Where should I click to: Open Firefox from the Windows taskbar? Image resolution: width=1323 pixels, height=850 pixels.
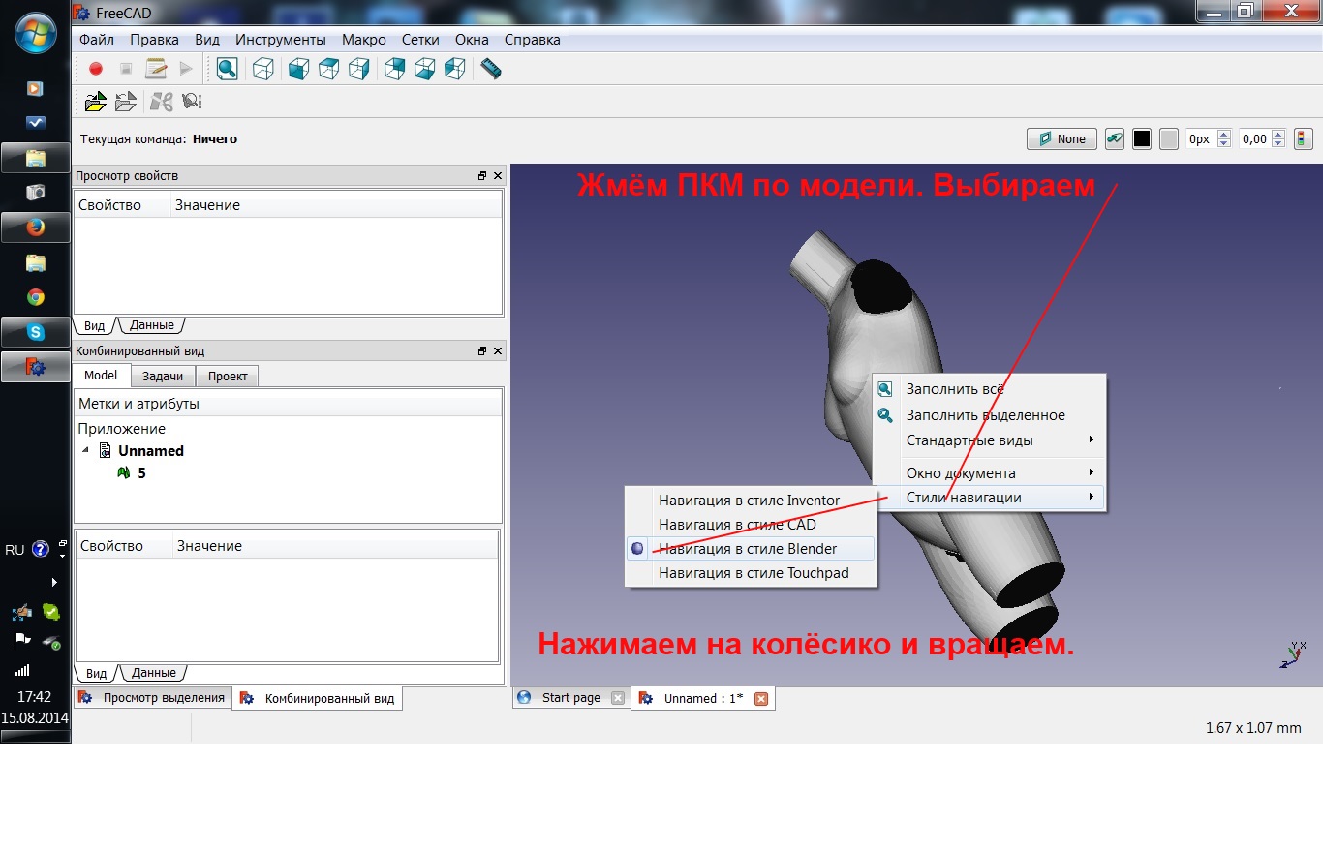click(36, 228)
